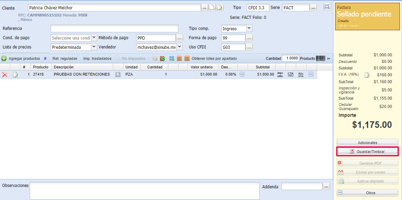Toggle fullscreen with the expand icon

[327, 7]
